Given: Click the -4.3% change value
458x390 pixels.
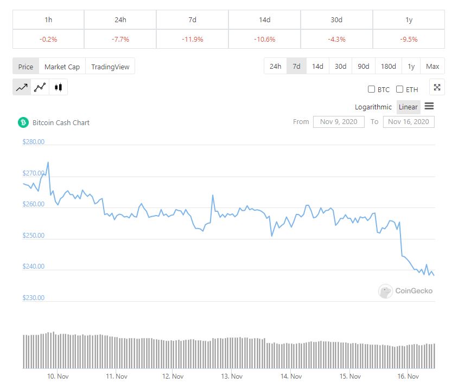Looking at the screenshot, I should point(336,39).
